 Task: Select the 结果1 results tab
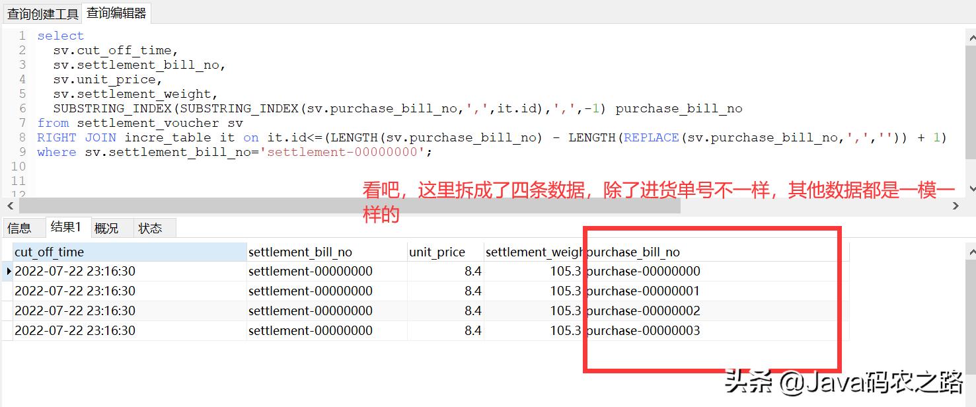67,228
